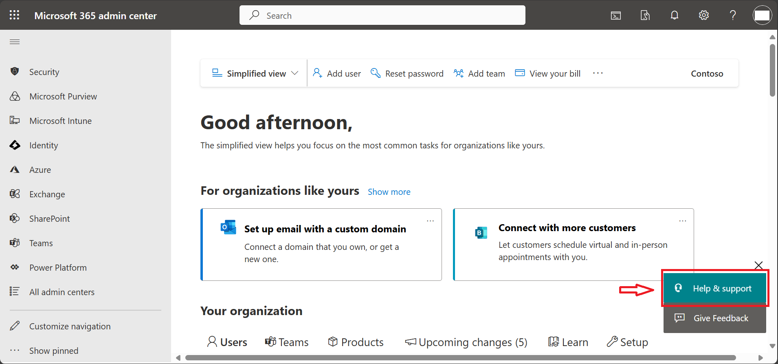Click Reset password in the toolbar
Screen dimensions: 778x364
[x=407, y=73]
